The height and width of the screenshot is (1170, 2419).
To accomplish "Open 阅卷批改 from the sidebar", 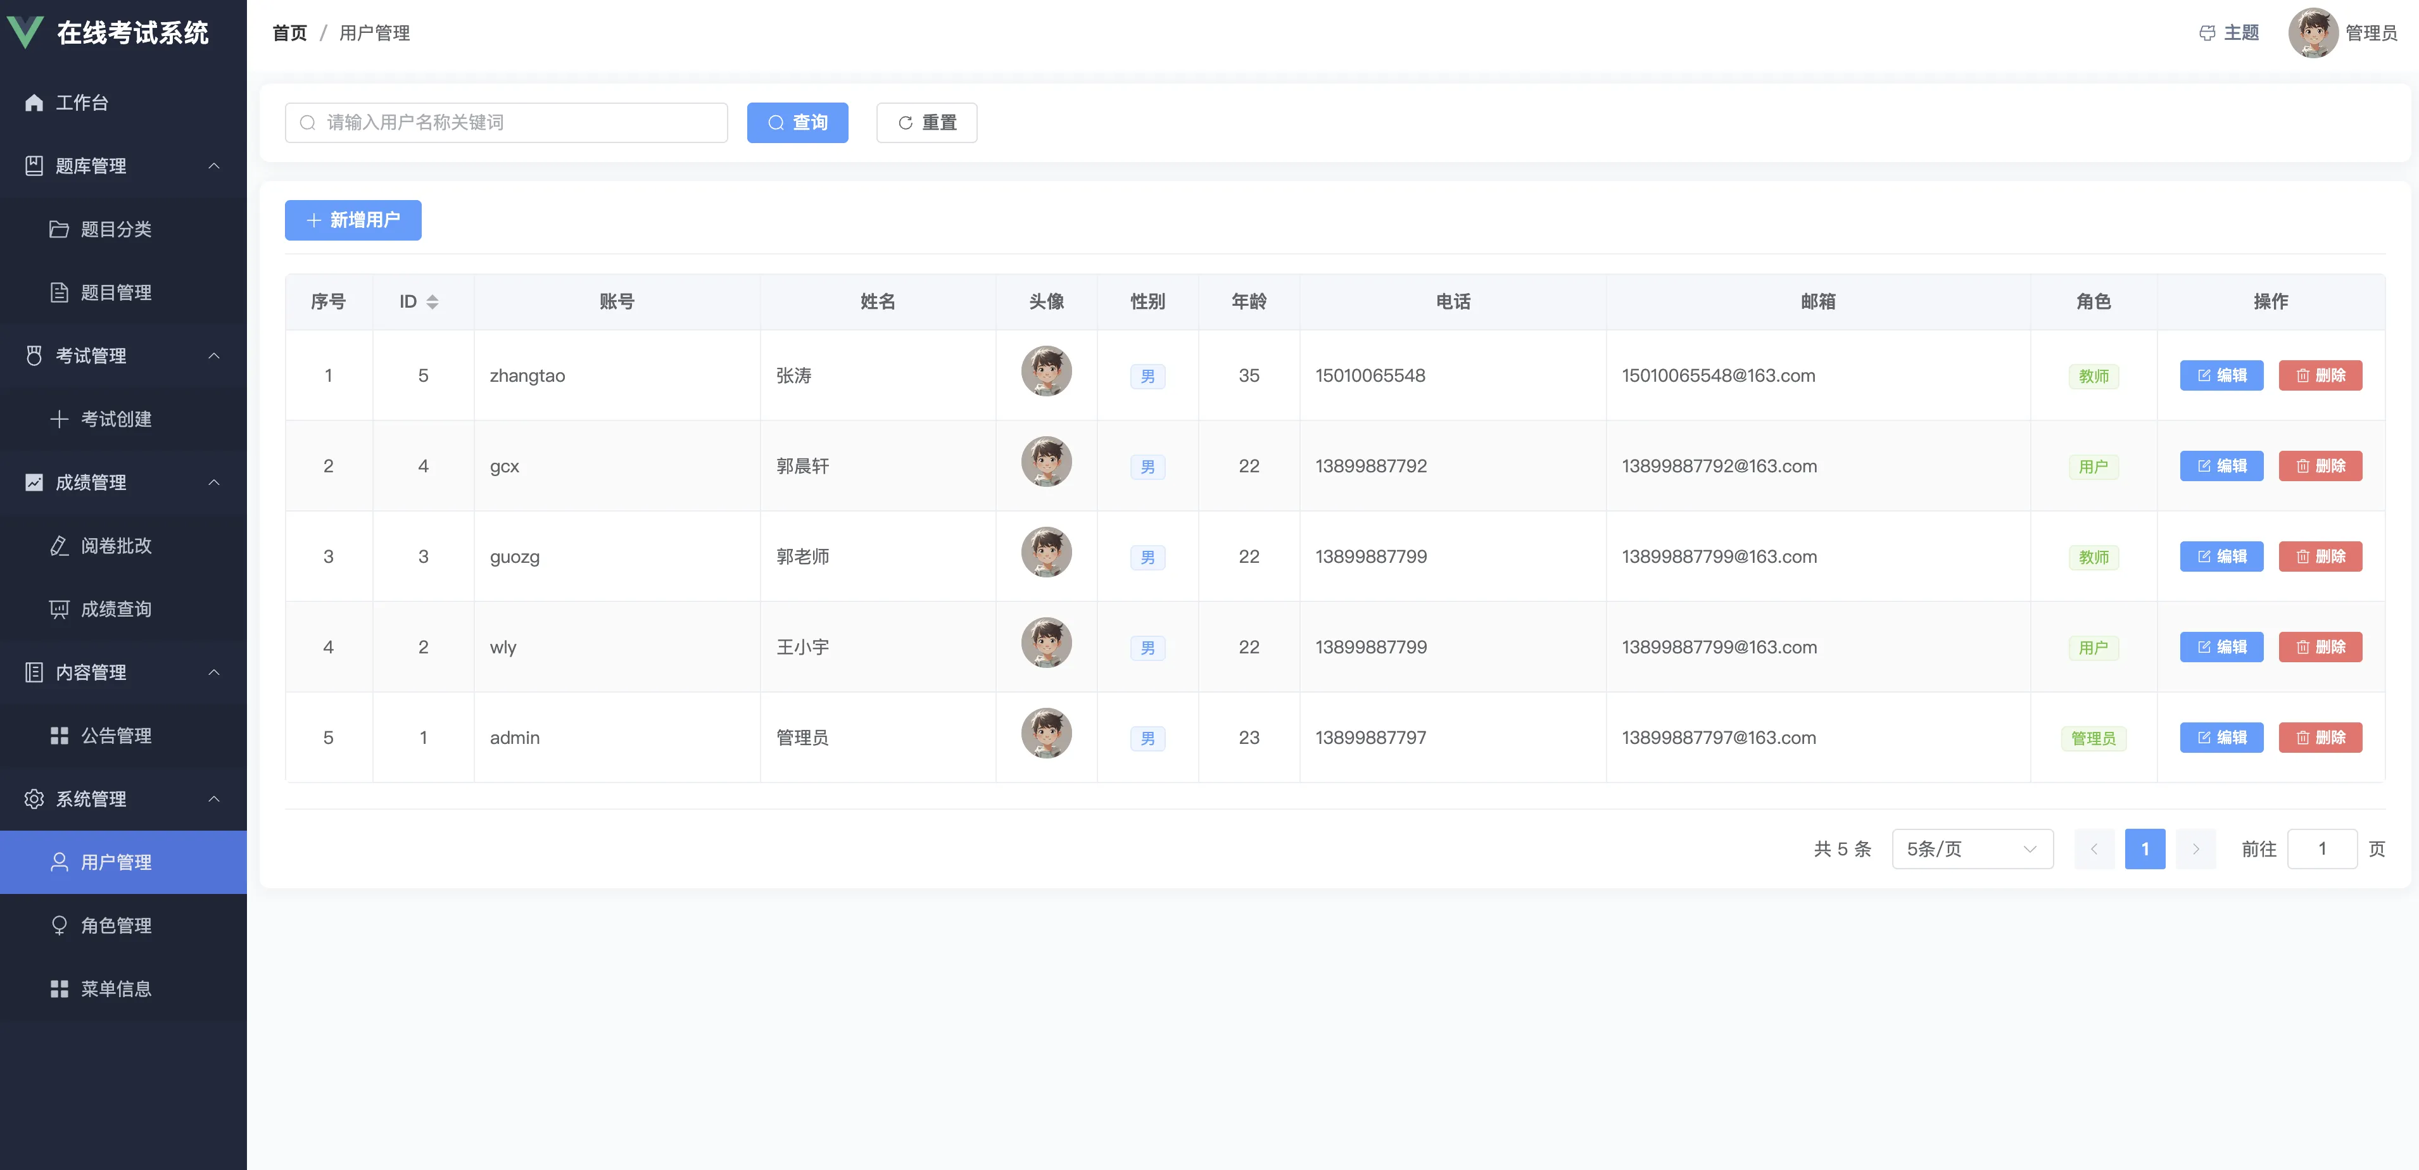I will click(115, 546).
